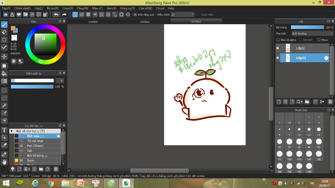Select the Hand pan tool
335x188 pixels.
pos(4,162)
